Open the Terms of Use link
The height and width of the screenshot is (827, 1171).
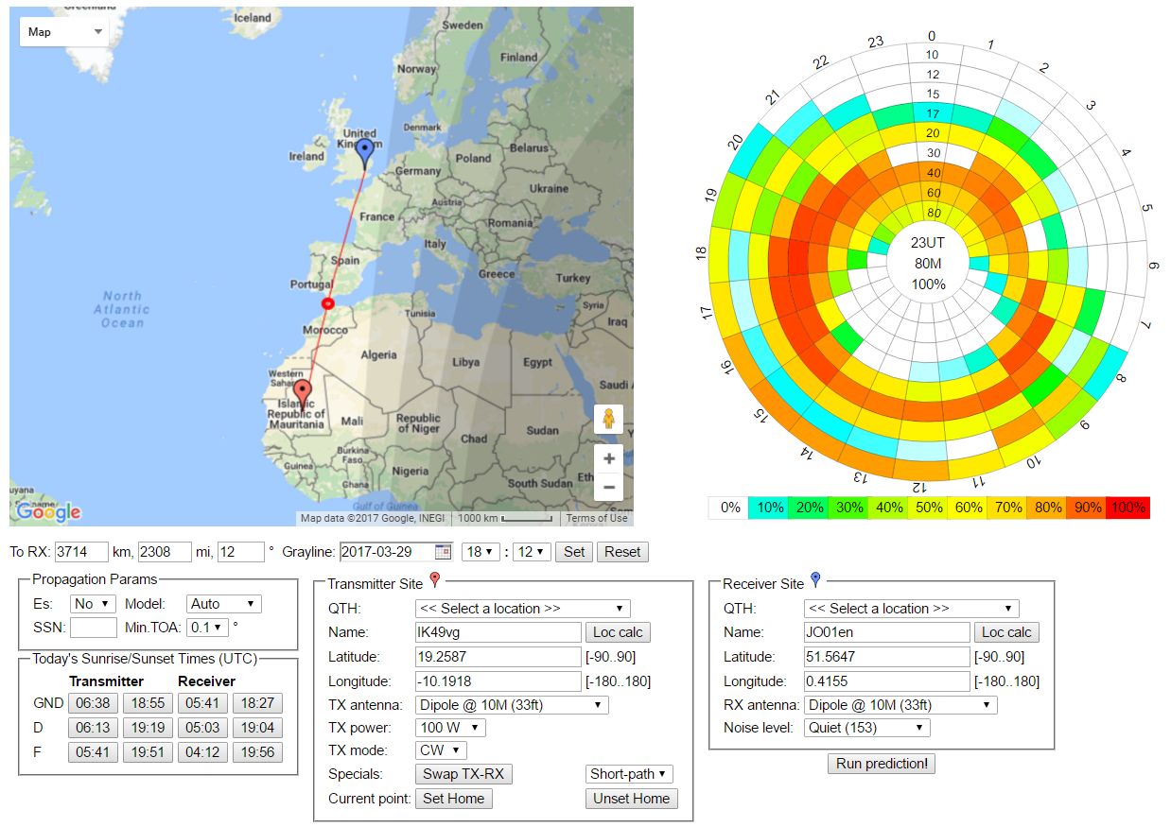point(597,518)
